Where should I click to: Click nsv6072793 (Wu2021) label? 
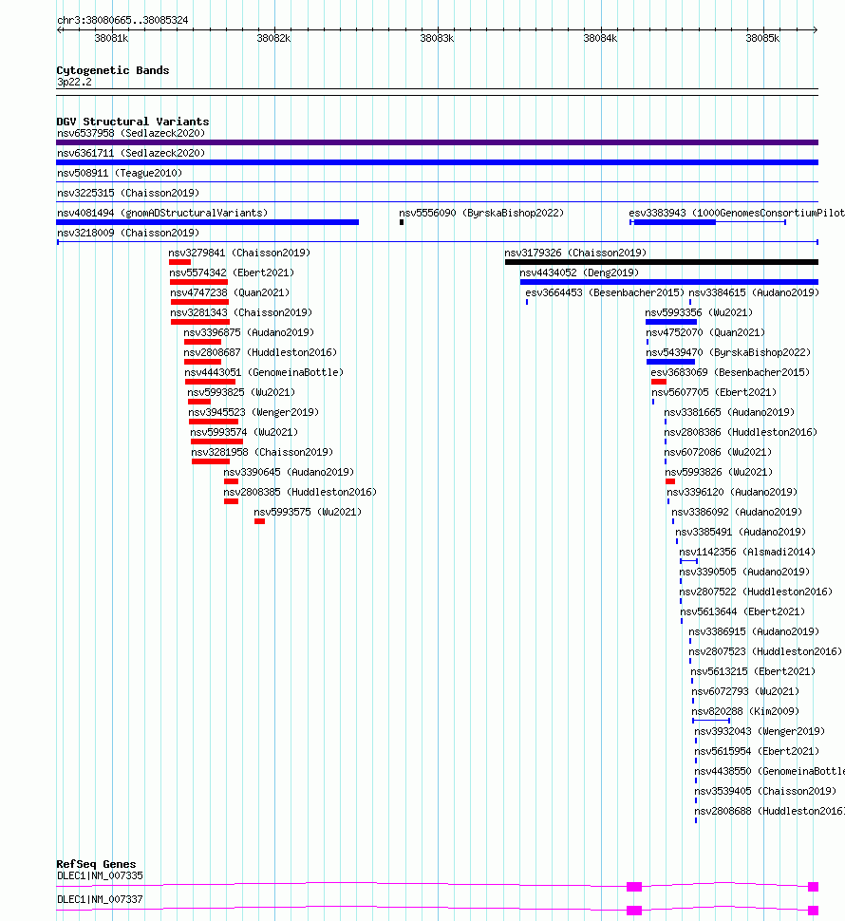click(x=745, y=692)
